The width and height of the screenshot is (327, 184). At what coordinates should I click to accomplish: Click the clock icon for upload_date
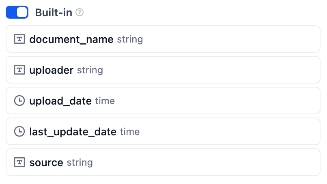19,101
